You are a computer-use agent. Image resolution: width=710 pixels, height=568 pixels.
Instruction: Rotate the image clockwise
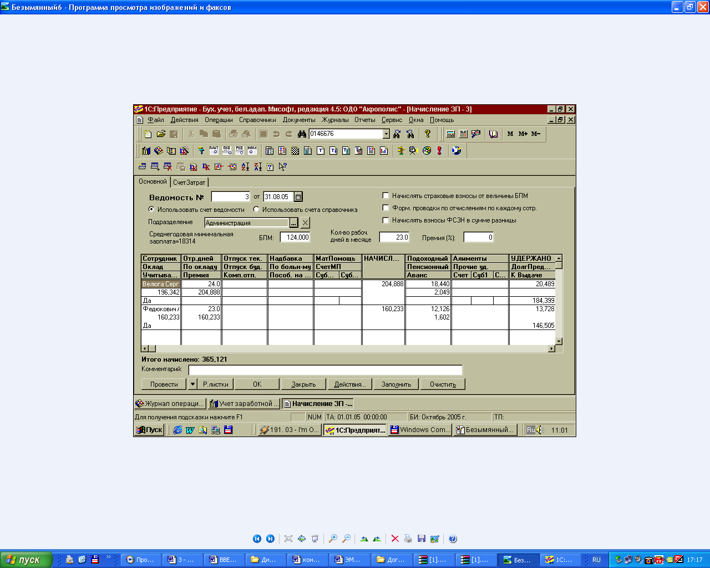point(364,539)
